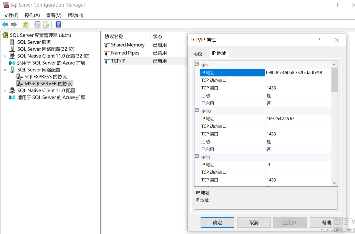The height and width of the screenshot is (234, 355).
Task: Click the SQL Native Client 11.0 配置(32 位) icon
Action: [12, 56]
